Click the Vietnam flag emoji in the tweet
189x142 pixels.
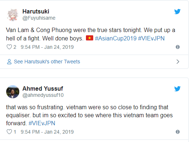90,38
